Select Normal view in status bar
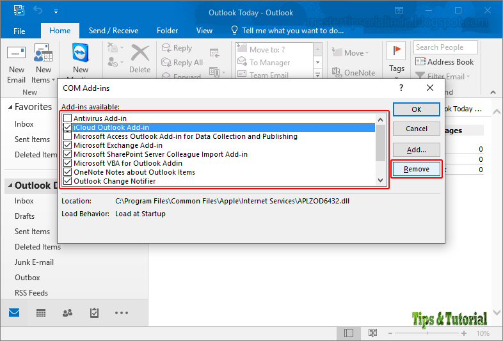 [348, 333]
